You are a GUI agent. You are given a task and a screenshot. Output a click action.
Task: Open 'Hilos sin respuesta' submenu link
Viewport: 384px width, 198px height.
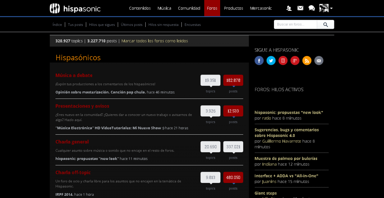(164, 25)
